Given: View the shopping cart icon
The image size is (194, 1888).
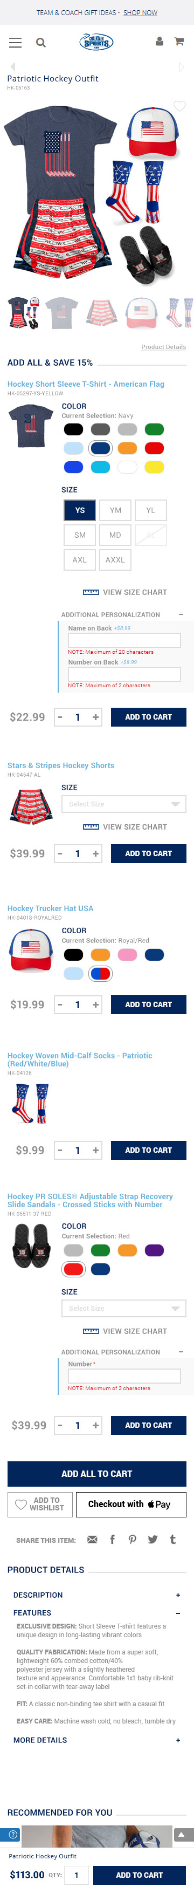Looking at the screenshot, I should (178, 42).
